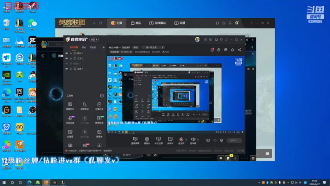Open streaming settings gear icon
Viewport: 330px width, 186px height.
click(x=222, y=140)
